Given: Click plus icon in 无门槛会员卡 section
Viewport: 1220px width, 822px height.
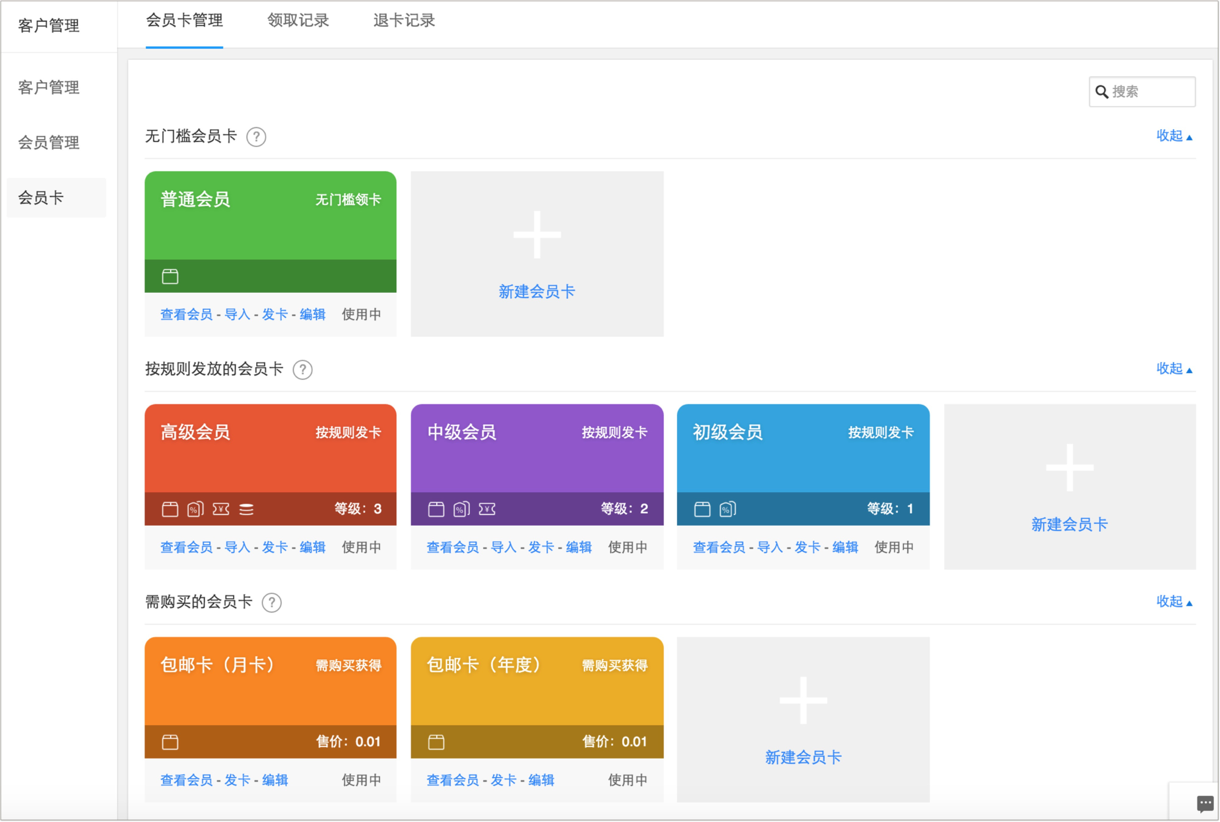Looking at the screenshot, I should tap(537, 234).
